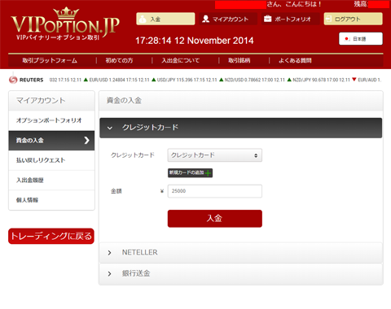Viewport: 391px width, 309px height.
Task: Expand the 銀行送金 payment section
Action: (x=241, y=273)
